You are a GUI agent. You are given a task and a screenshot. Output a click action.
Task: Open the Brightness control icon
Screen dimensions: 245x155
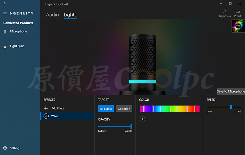[225, 11]
